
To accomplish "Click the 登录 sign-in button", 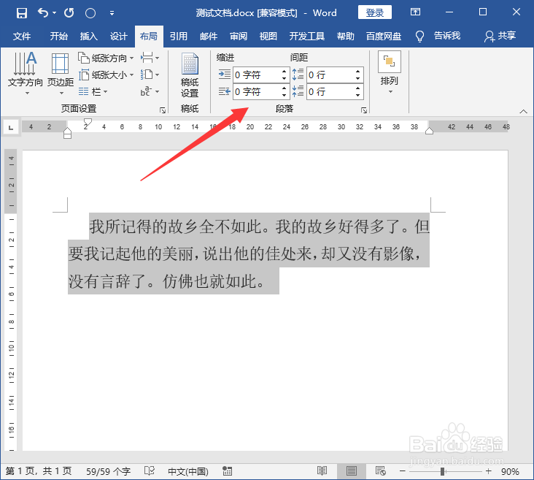I will (375, 12).
